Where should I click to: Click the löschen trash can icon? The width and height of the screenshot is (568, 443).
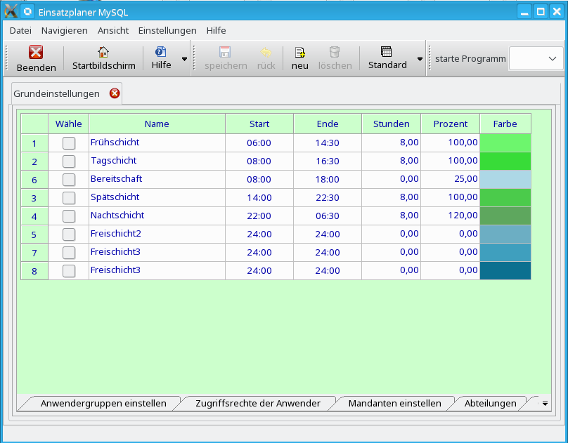[335, 53]
